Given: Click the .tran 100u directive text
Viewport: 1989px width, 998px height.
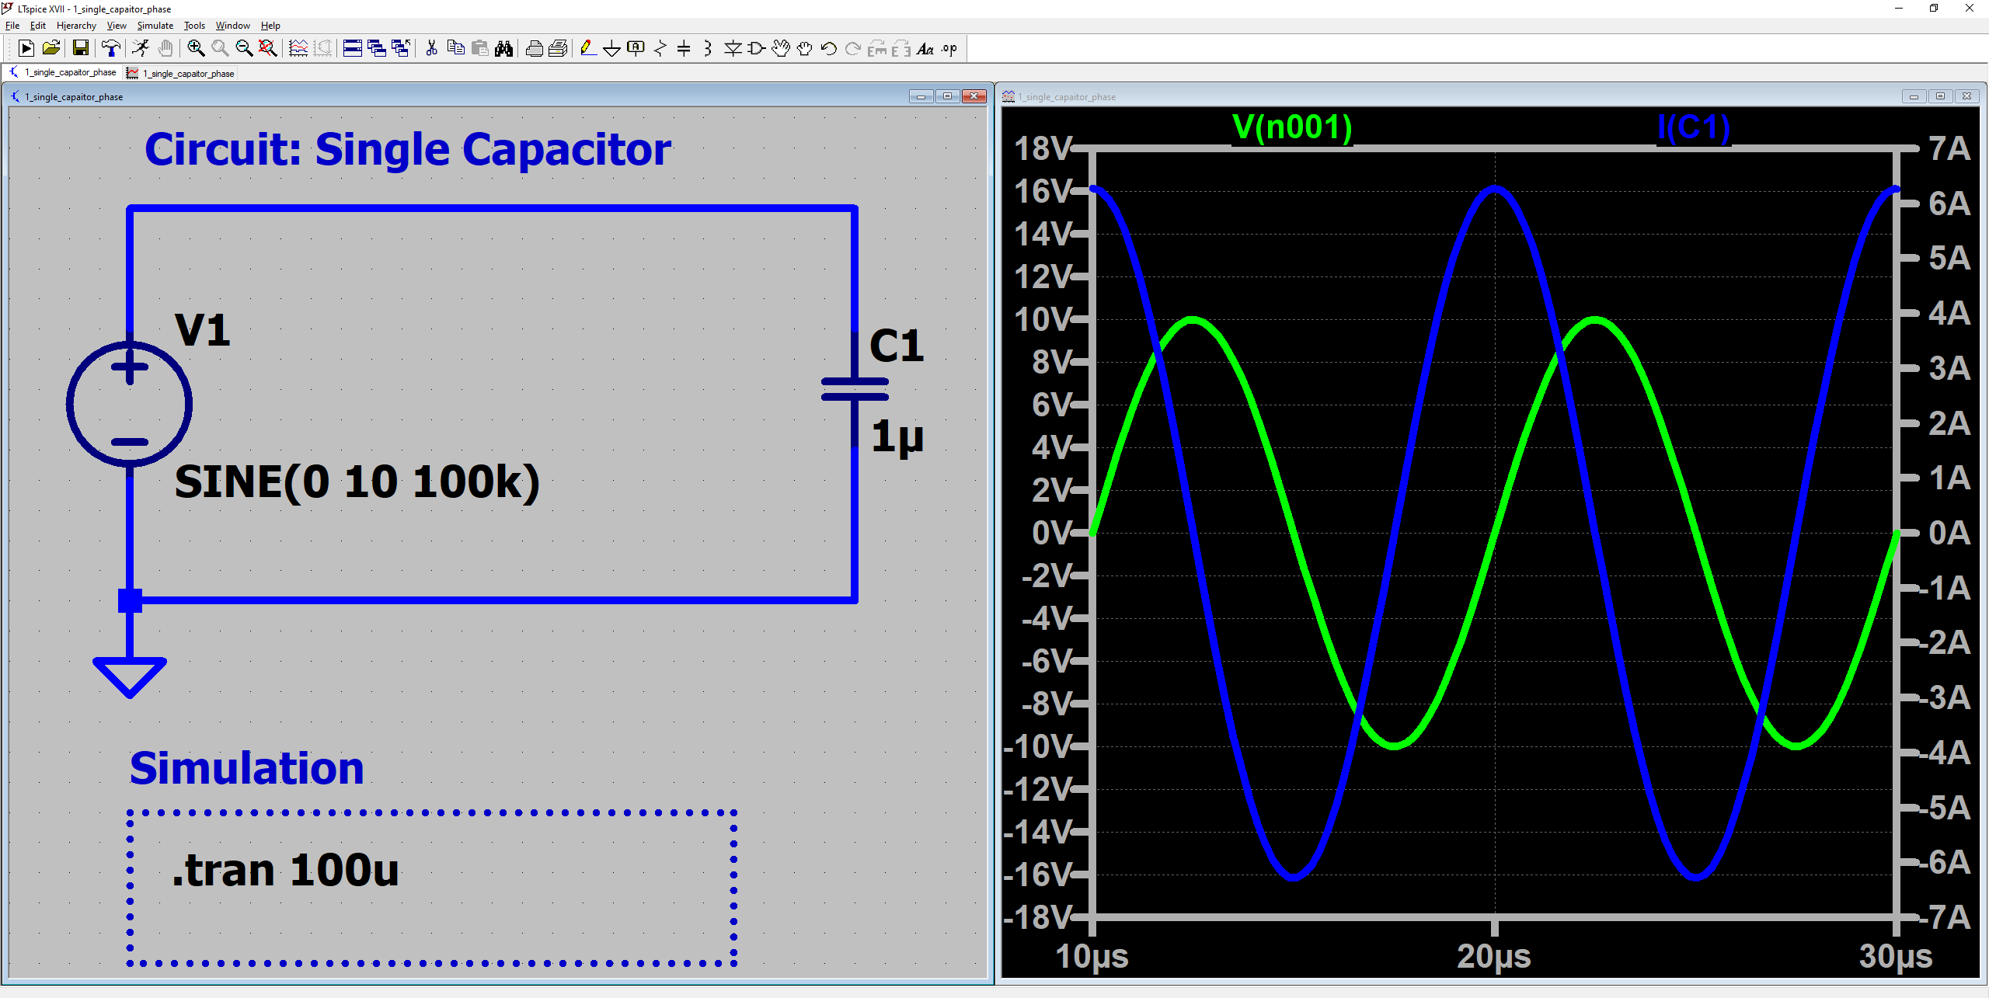Looking at the screenshot, I should point(285,871).
